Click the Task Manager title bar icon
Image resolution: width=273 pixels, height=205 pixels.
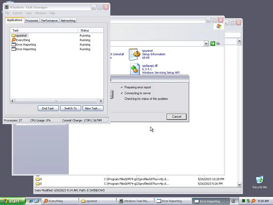[x=6, y=7]
